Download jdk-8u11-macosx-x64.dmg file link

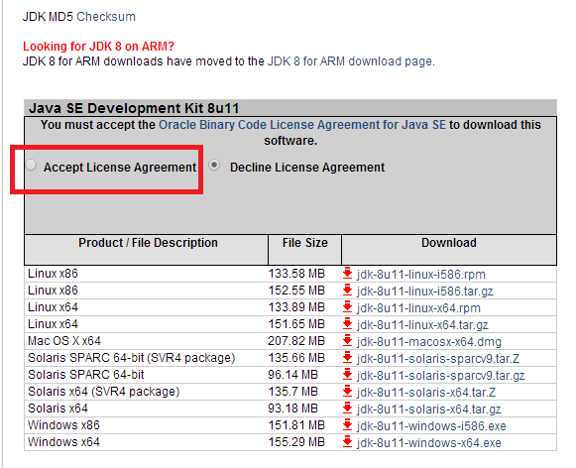click(429, 342)
